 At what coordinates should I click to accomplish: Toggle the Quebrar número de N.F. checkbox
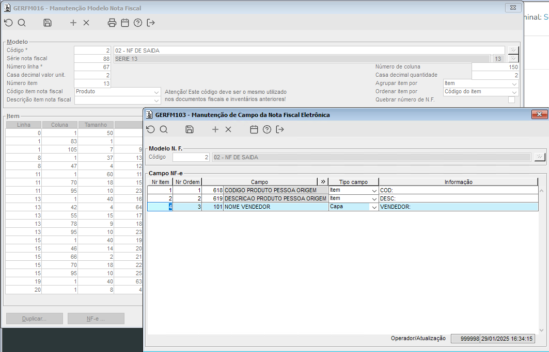511,99
